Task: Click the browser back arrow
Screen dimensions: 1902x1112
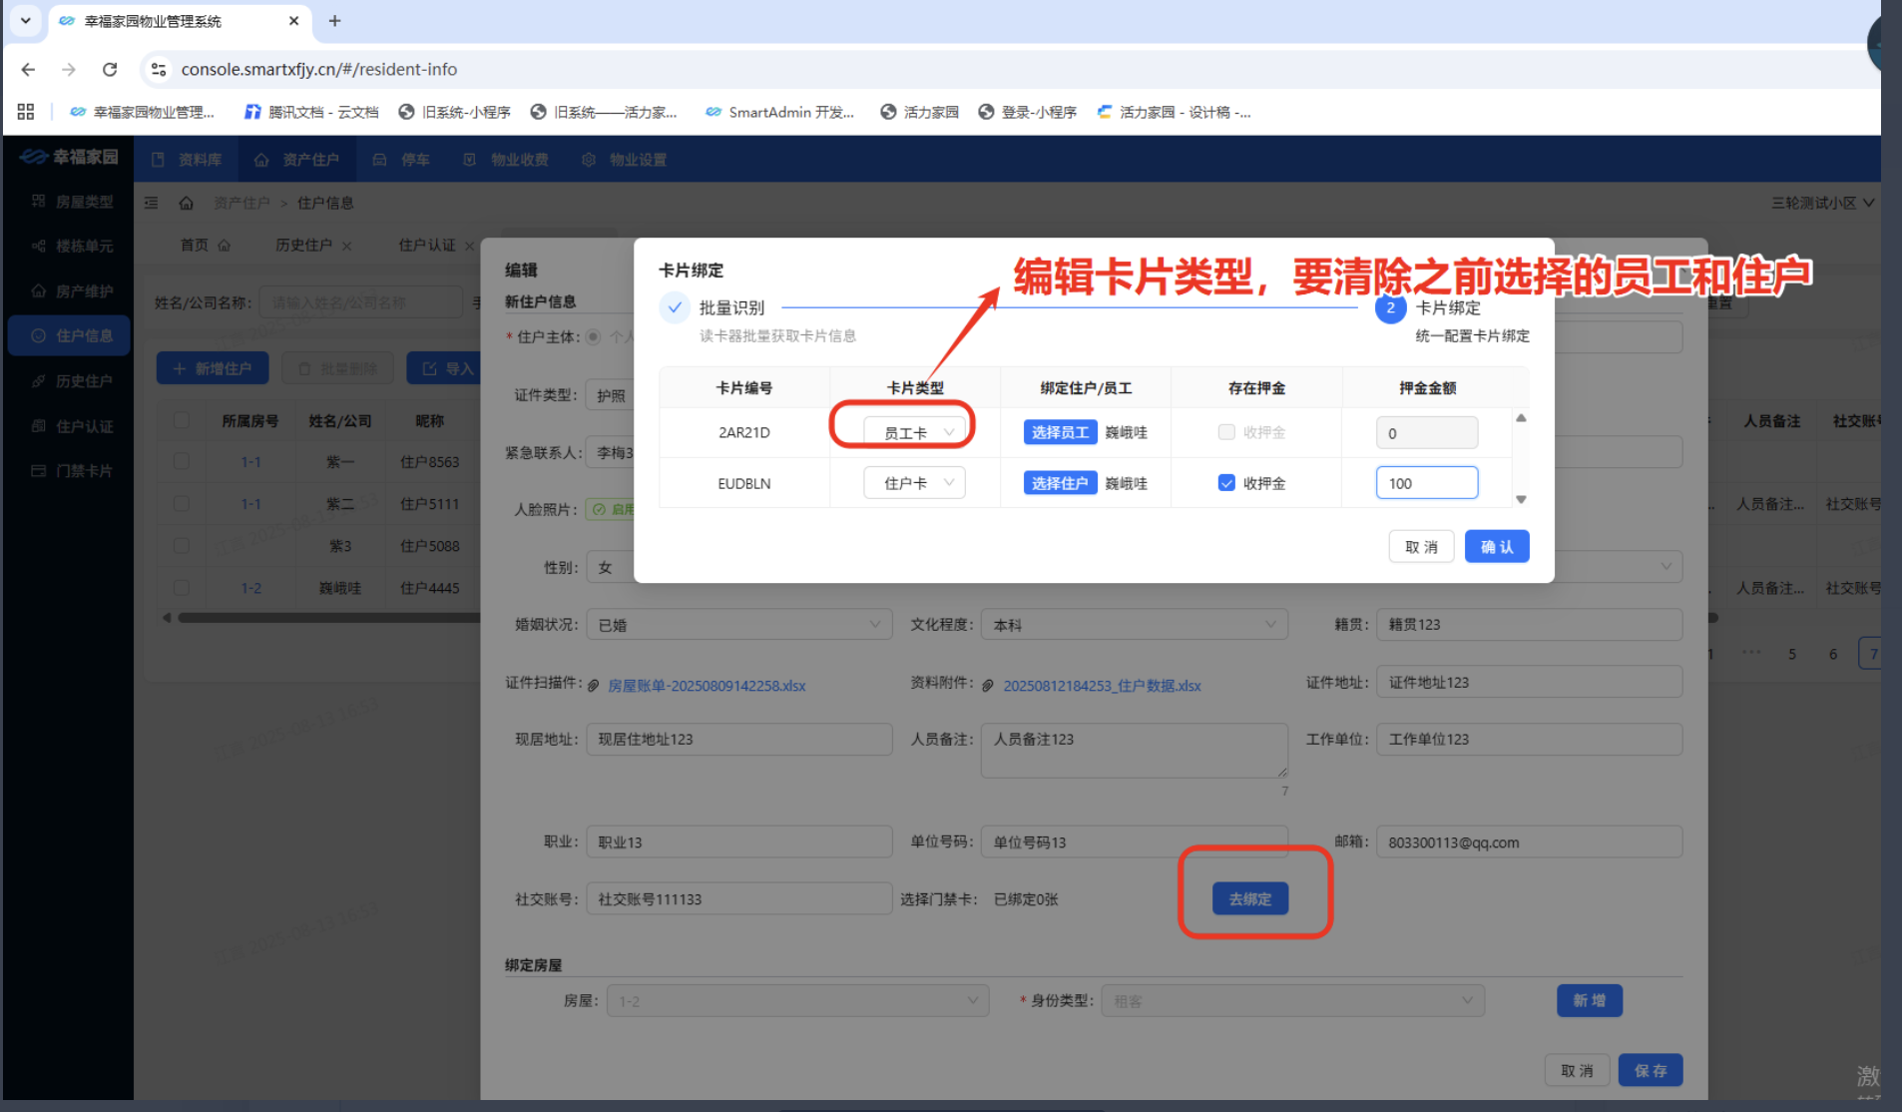Action: pyautogui.click(x=28, y=69)
